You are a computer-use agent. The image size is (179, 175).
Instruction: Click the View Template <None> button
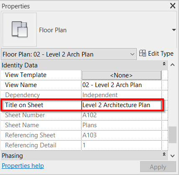pyautogui.click(x=122, y=75)
